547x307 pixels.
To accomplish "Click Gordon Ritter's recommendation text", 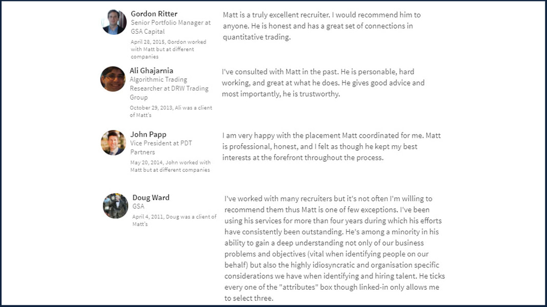I will click(x=321, y=26).
